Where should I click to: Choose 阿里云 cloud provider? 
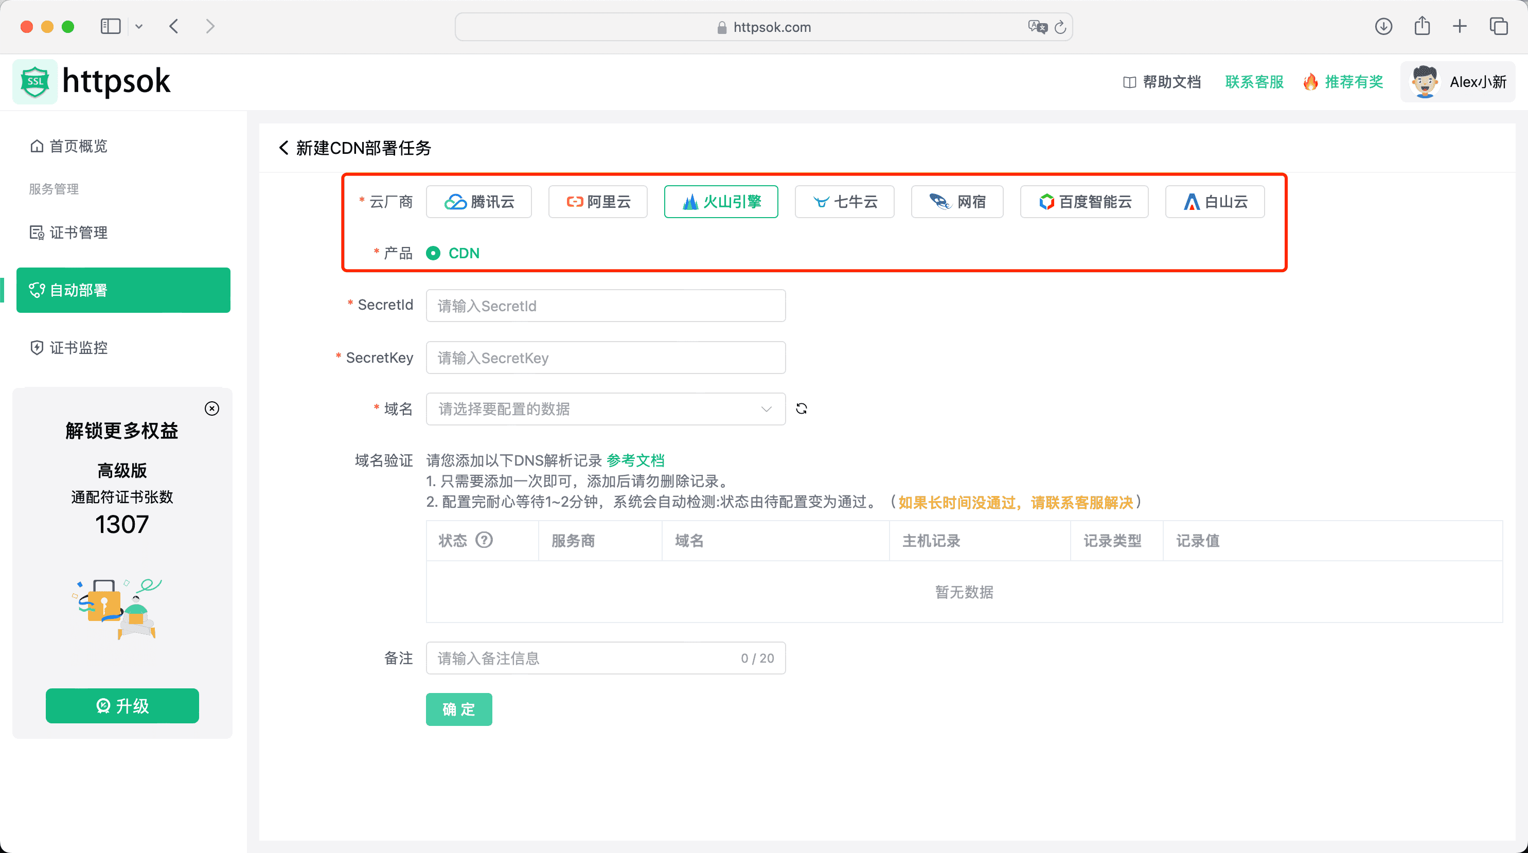[x=597, y=202]
